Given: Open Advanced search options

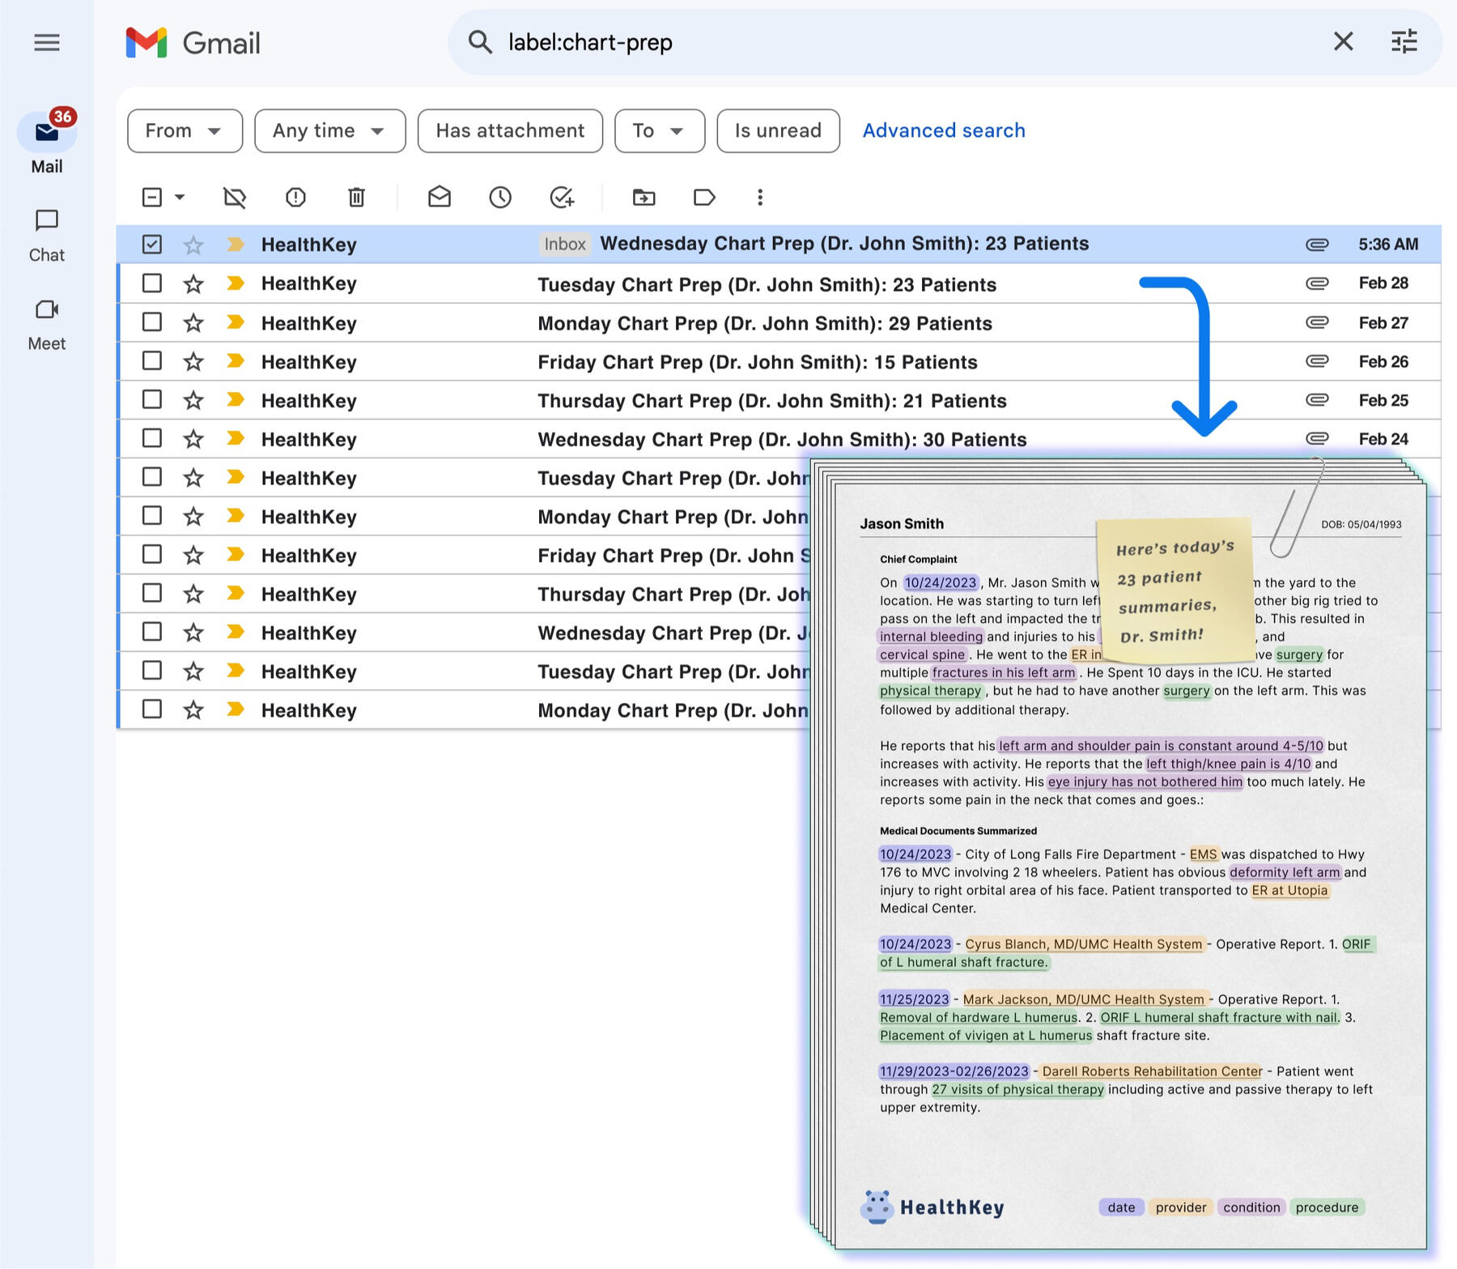Looking at the screenshot, I should point(944,130).
